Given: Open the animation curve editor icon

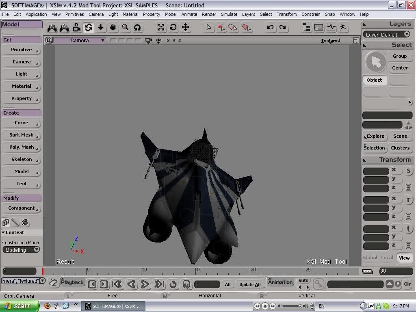Looking at the screenshot, I should point(331,27).
